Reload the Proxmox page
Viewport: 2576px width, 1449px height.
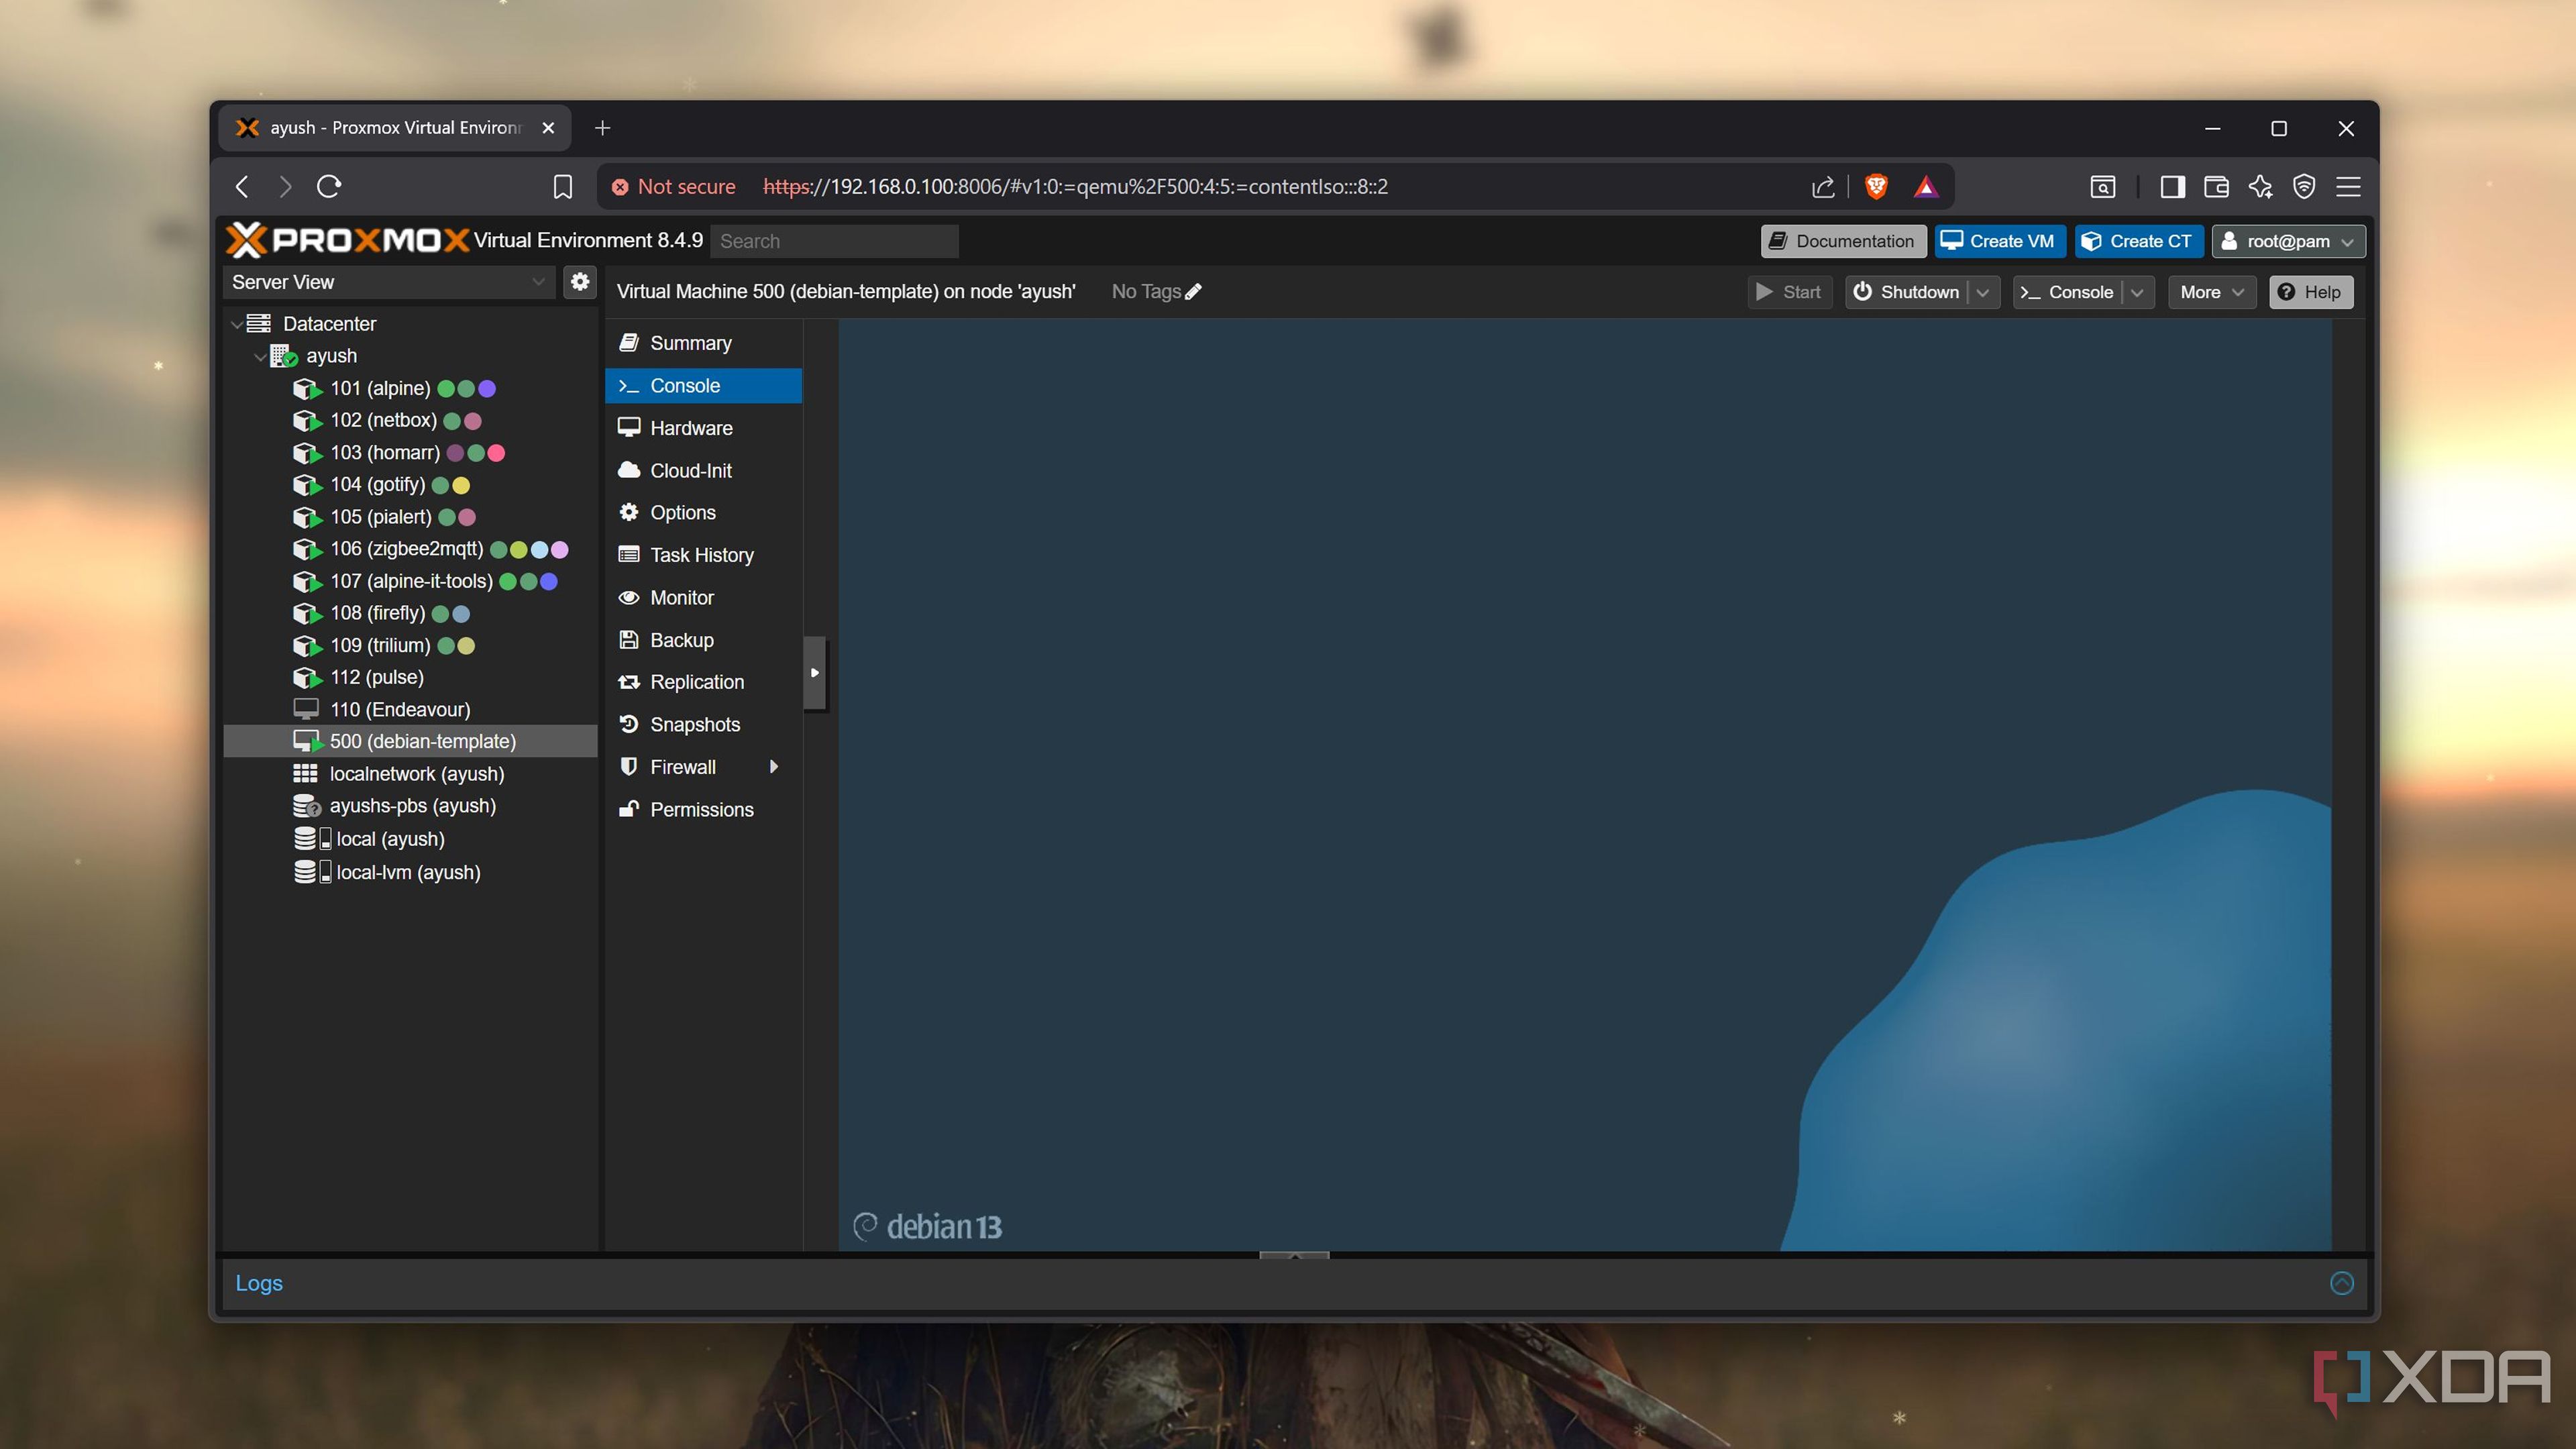pos(329,187)
